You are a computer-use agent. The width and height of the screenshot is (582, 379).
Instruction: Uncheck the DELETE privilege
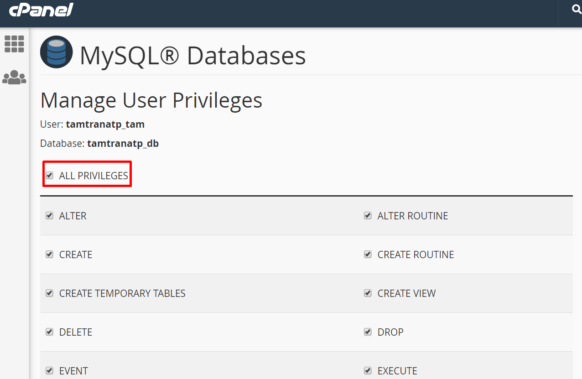(50, 332)
